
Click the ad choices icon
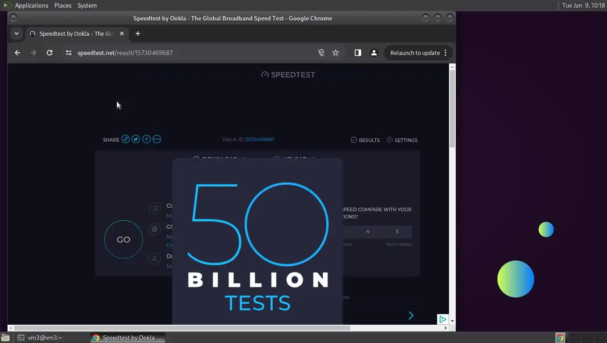(442, 319)
